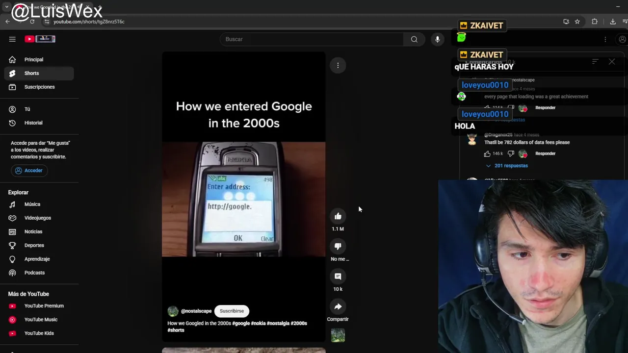Open YouTube settings three-dot menu
This screenshot has height=353, width=628.
(x=605, y=39)
